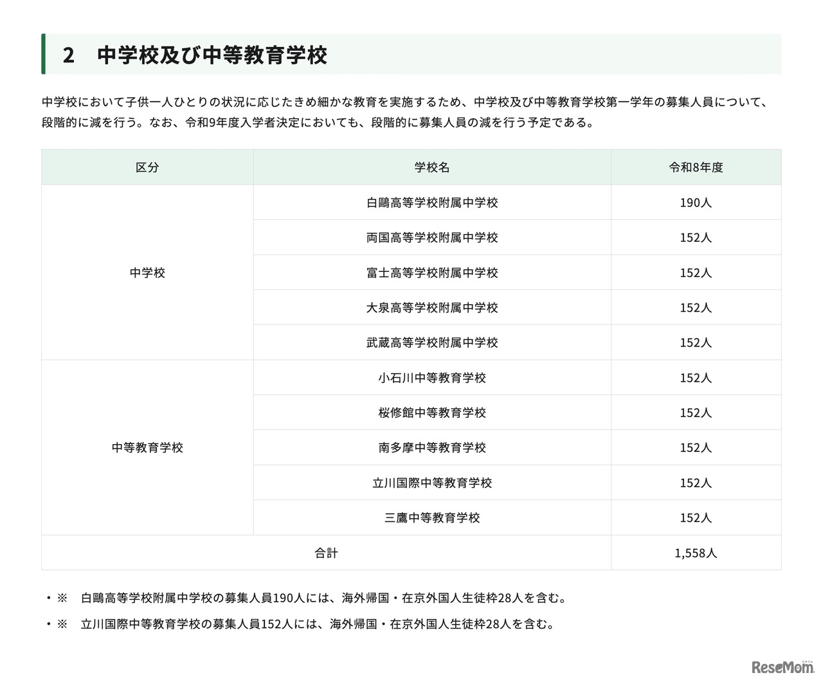Select the 武蔵高等学校附属中学校 cell
This screenshot has width=823, height=682.
coord(431,342)
